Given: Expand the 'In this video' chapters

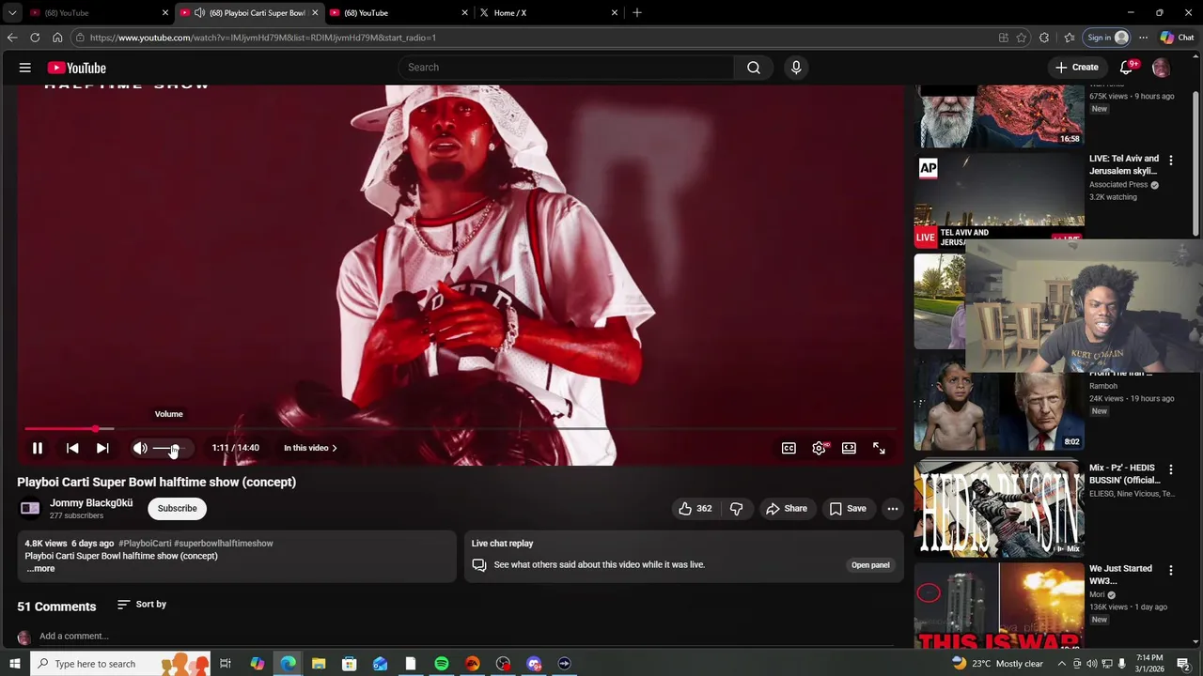Looking at the screenshot, I should coord(310,448).
